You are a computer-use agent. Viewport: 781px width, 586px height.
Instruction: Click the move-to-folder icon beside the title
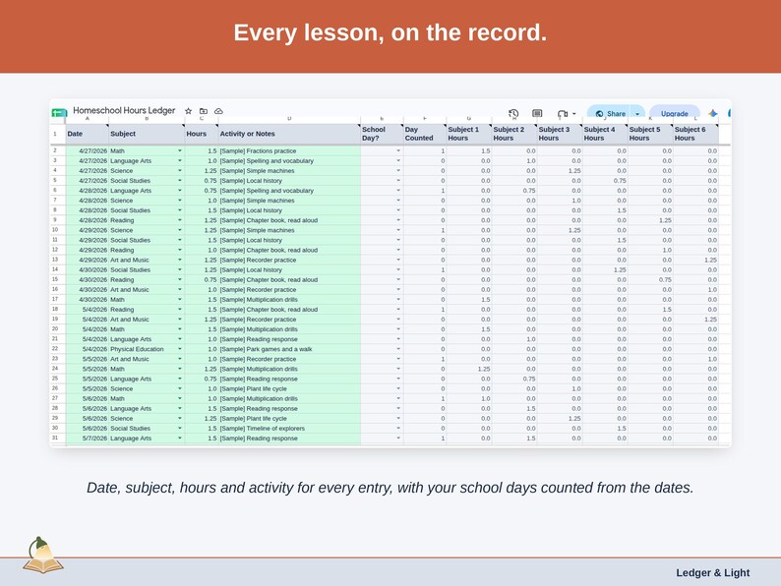point(204,111)
